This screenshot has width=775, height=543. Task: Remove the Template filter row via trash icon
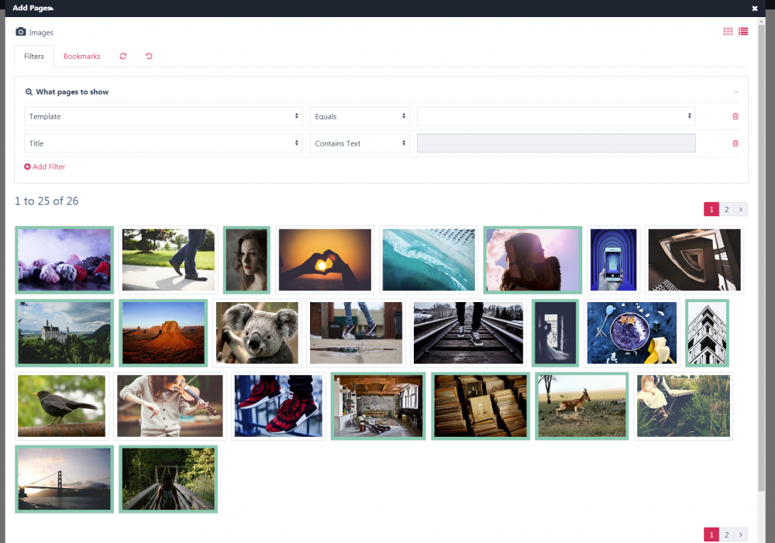tap(735, 116)
